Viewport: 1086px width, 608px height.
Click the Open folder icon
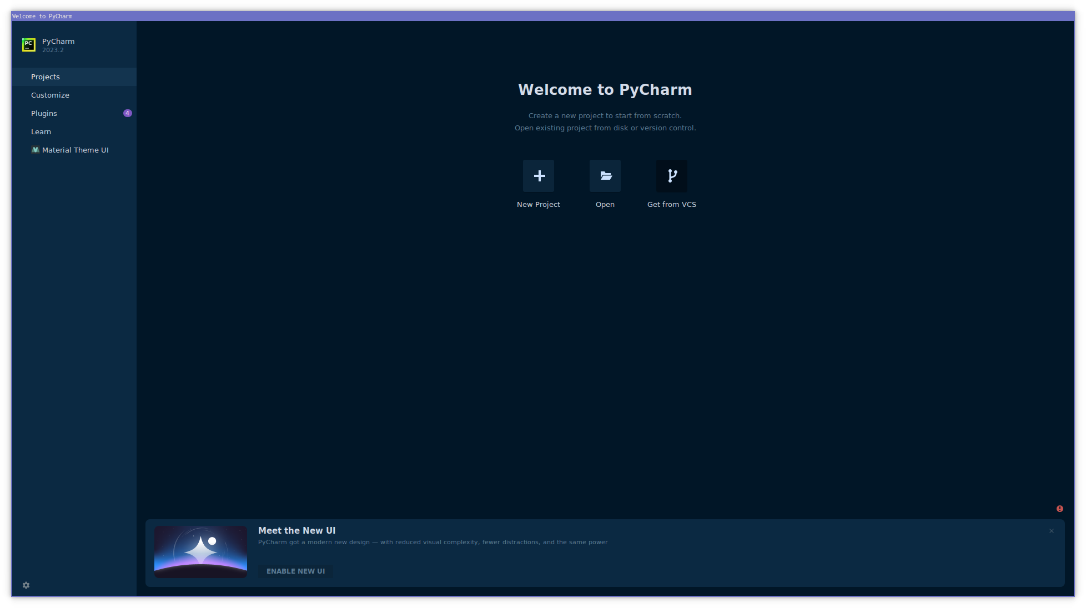tap(605, 176)
